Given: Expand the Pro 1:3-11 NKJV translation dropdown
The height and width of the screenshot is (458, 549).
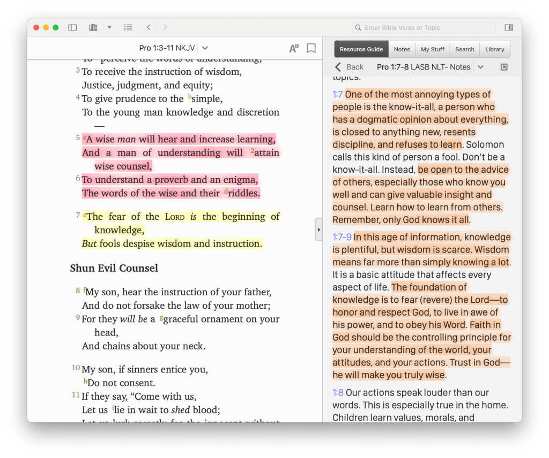Looking at the screenshot, I should coord(205,48).
